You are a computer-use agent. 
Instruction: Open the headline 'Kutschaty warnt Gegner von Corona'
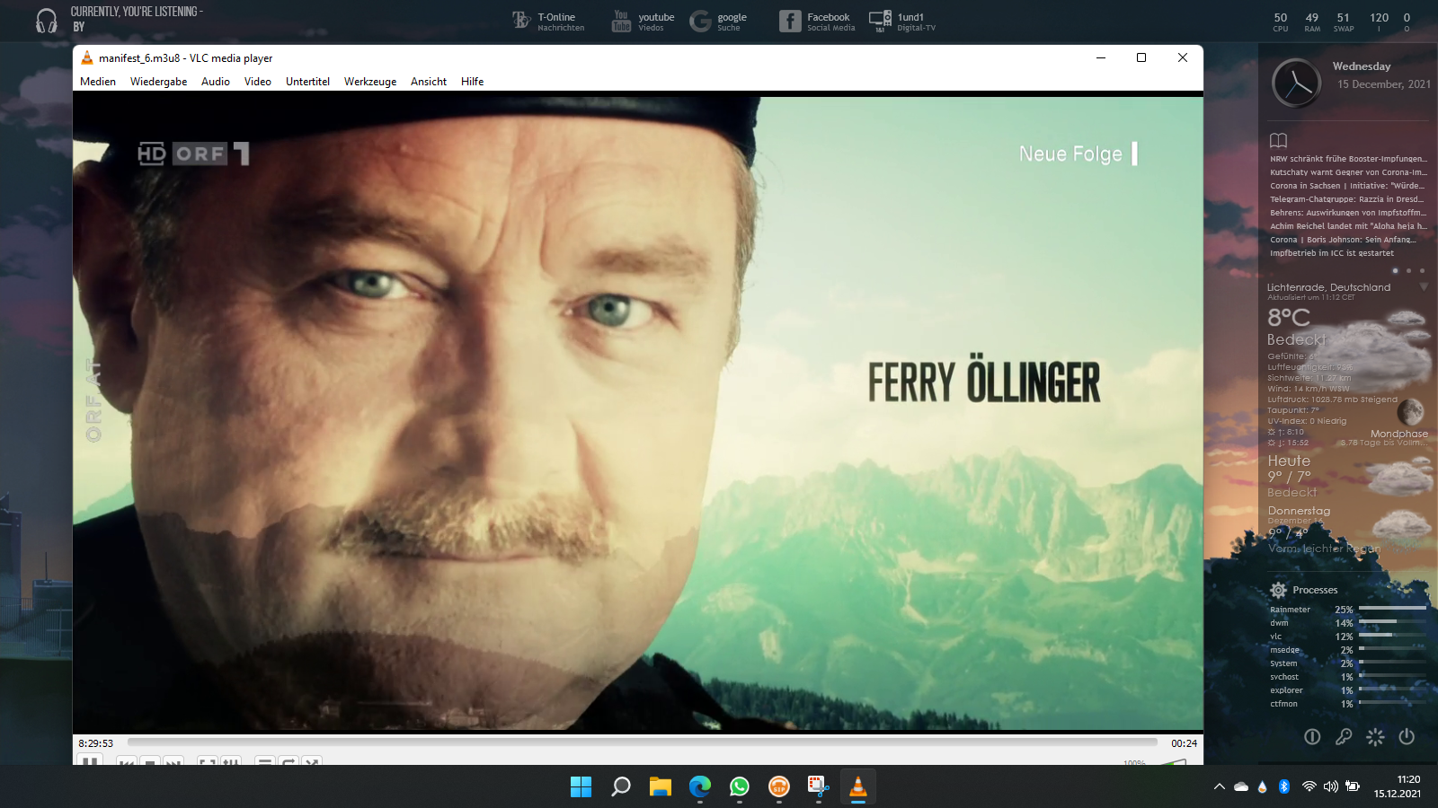(x=1348, y=172)
